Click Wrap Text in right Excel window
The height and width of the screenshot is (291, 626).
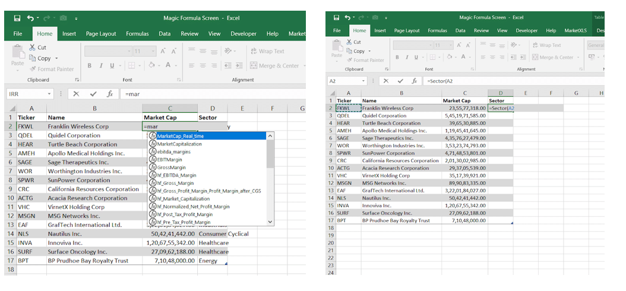tap(547, 45)
